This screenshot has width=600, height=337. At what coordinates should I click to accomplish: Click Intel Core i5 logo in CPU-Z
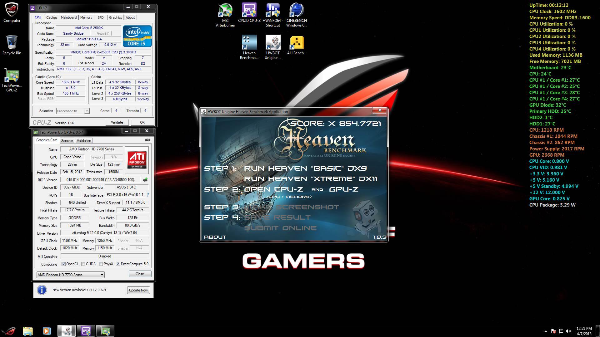(x=137, y=36)
